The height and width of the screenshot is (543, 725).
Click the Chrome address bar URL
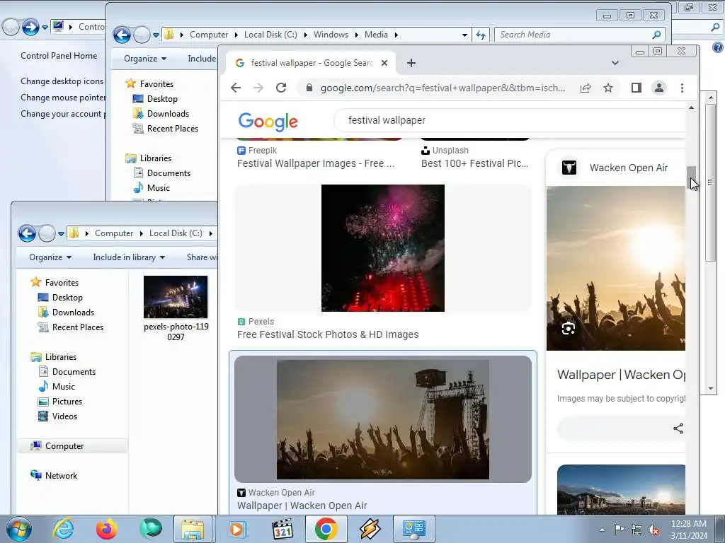coord(443,88)
